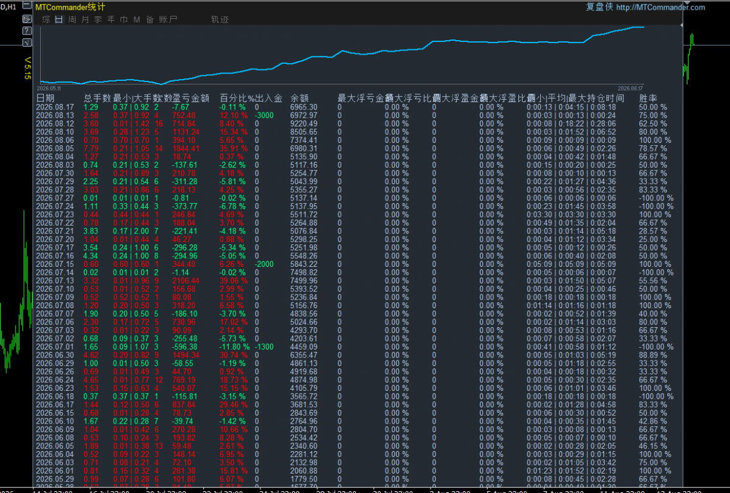
Task: Click the D,H1 chart timeframe label
Action: coord(9,7)
